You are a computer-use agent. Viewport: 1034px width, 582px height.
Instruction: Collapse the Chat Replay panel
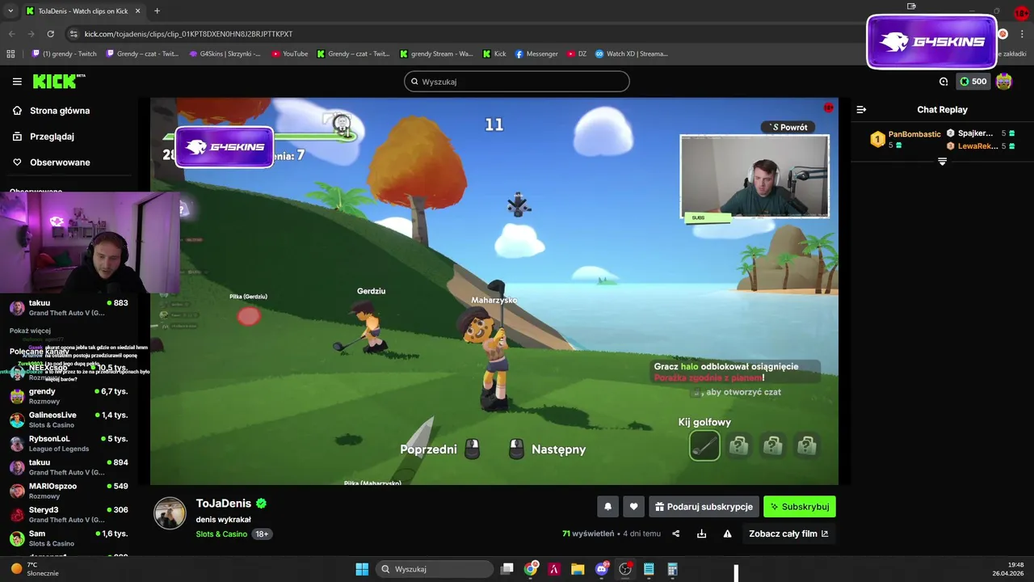[x=861, y=110]
